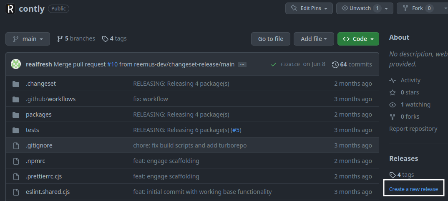Screen dimensions: 448x201
Task: Open commit hash f32a1c0
Action: 290,64
